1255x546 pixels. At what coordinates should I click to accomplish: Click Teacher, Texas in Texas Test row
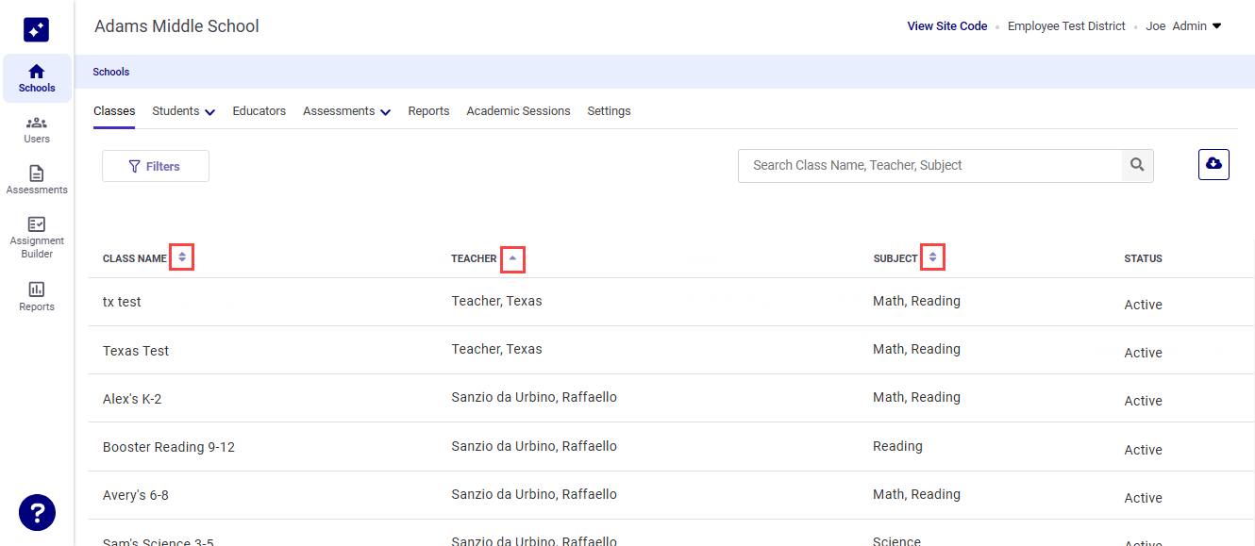pyautogui.click(x=496, y=349)
